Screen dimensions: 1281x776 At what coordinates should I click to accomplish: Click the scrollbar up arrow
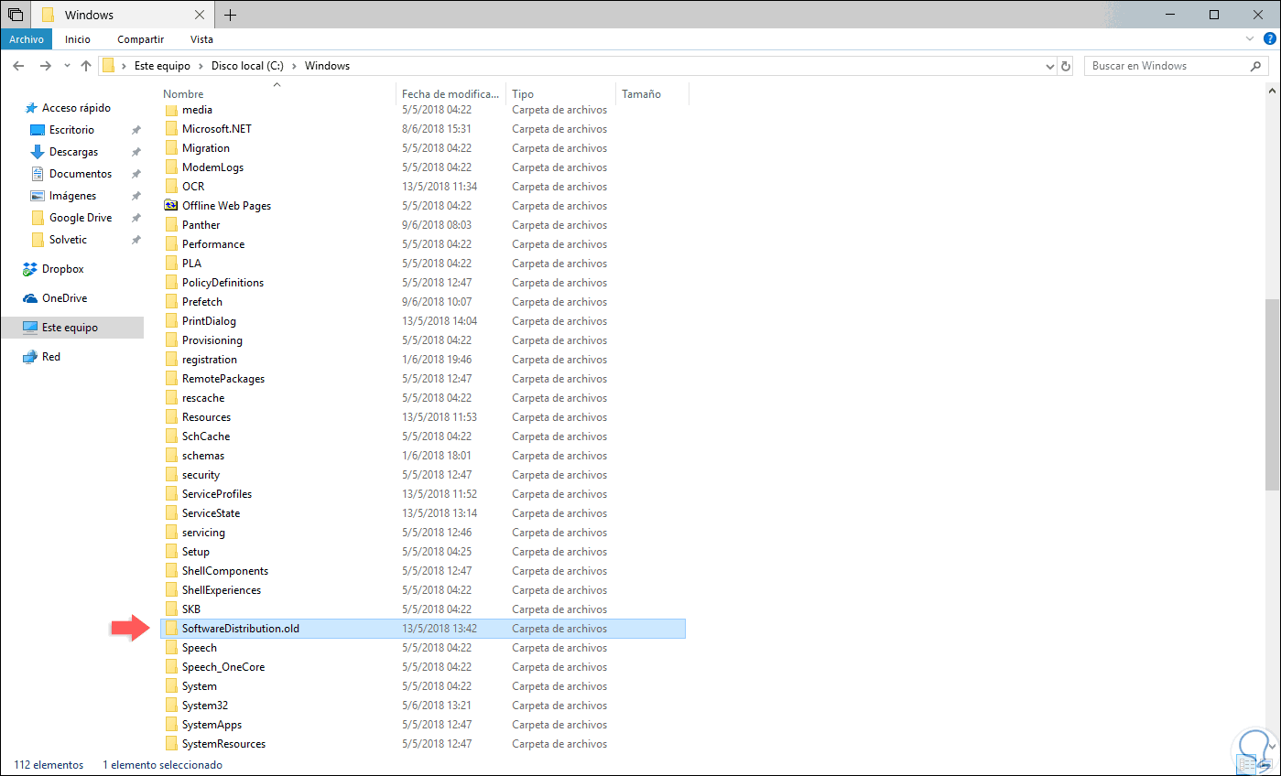[x=1272, y=92]
